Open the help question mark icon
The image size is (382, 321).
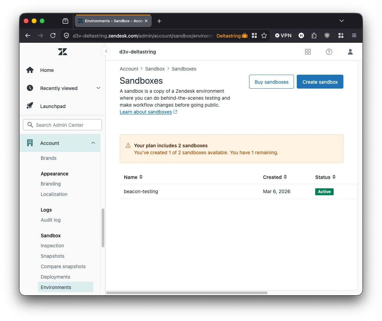(x=329, y=52)
